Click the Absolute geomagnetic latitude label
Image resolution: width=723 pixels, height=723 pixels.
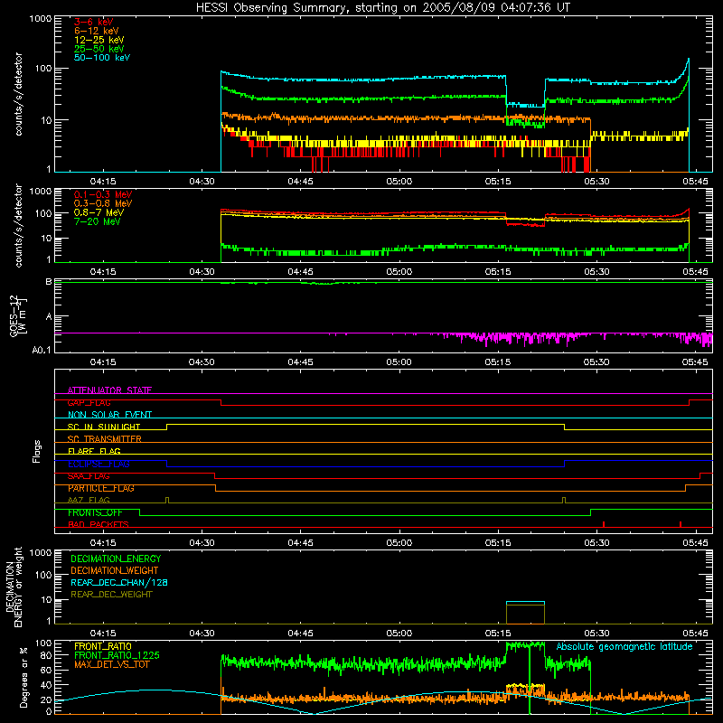[x=624, y=646]
